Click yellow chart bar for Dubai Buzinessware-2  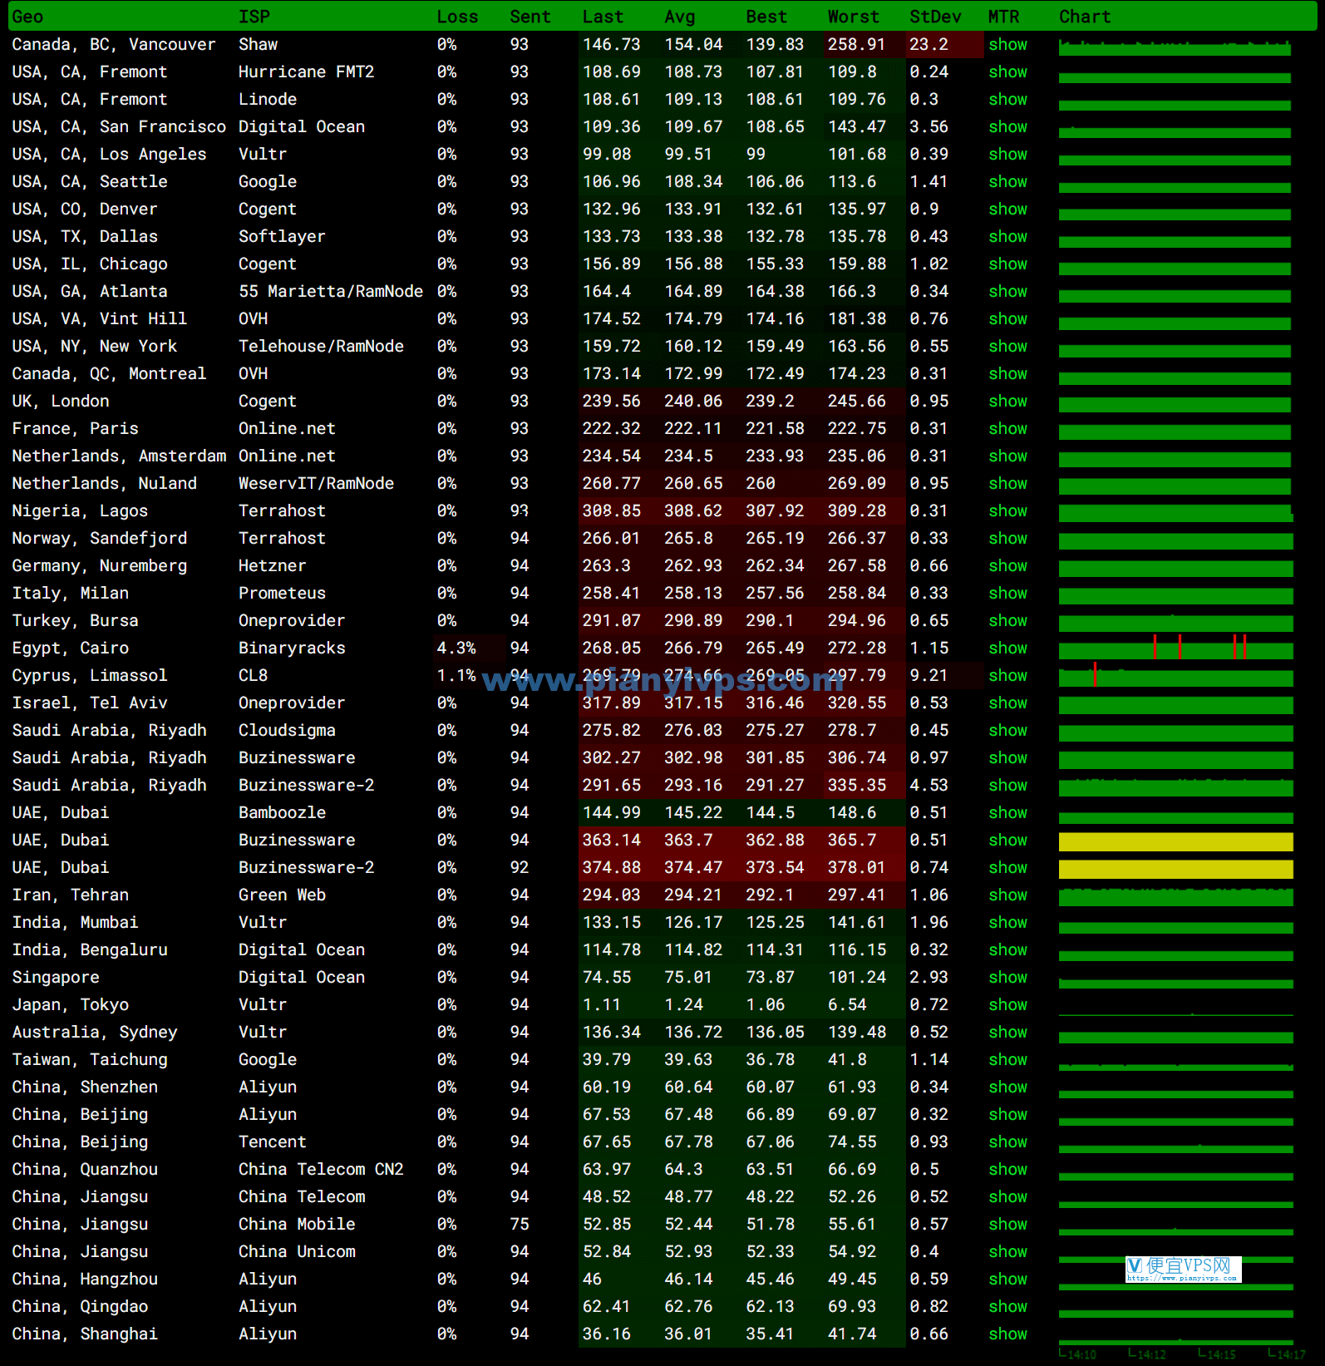[x=1175, y=869]
